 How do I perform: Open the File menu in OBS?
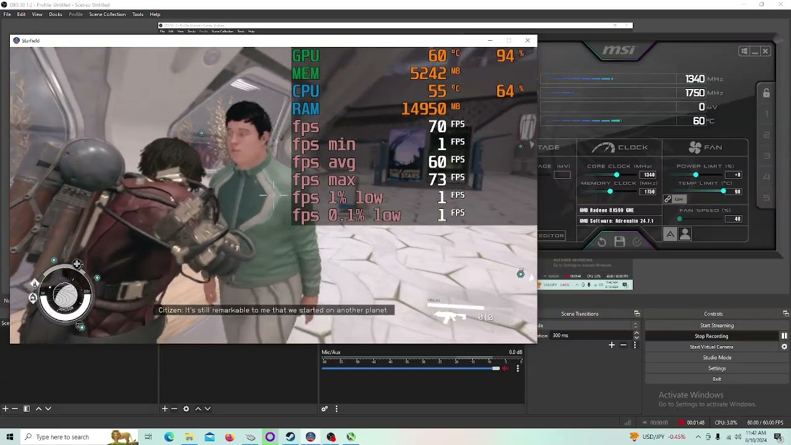(7, 14)
